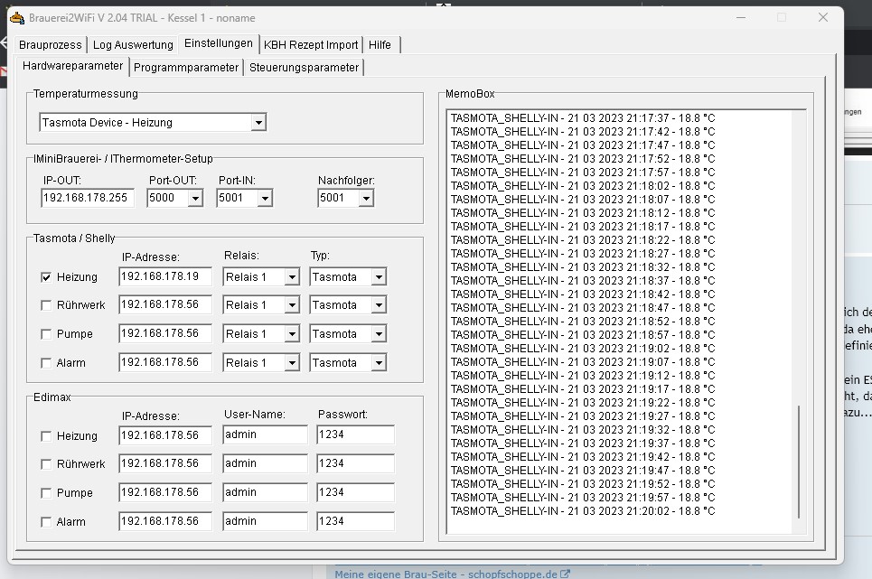Image resolution: width=872 pixels, height=579 pixels.
Task: Click the MemoBox vertical scrollbar thumb
Action: [x=798, y=461]
